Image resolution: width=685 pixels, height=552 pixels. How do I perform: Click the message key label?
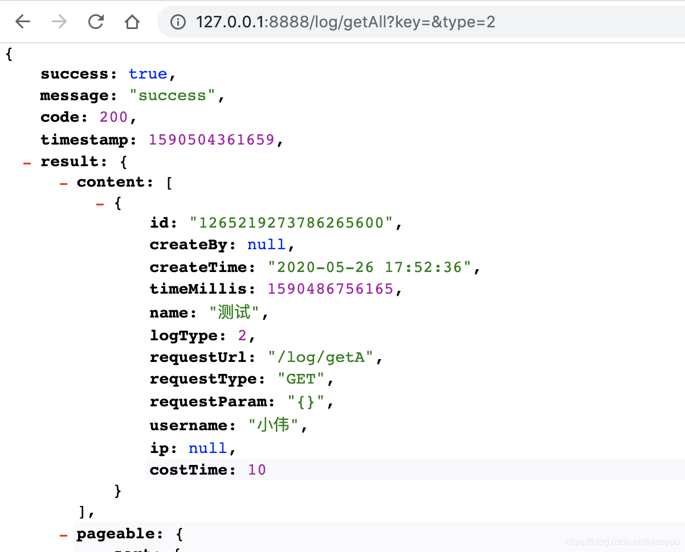point(79,96)
